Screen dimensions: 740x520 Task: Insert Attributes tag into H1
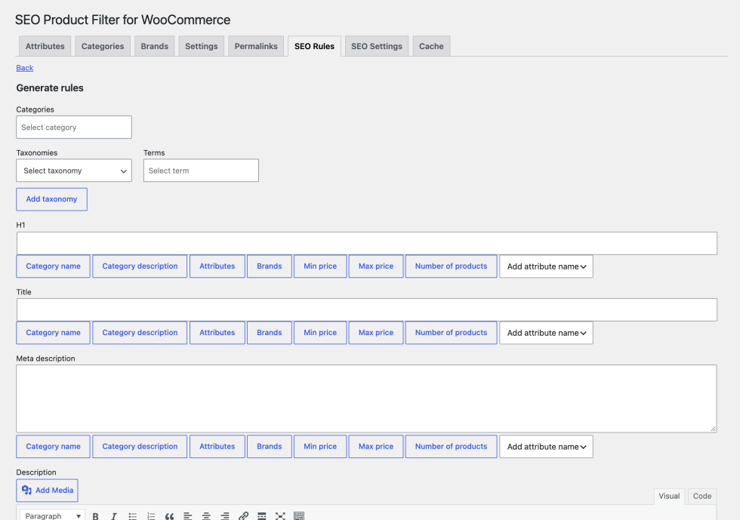tap(217, 266)
